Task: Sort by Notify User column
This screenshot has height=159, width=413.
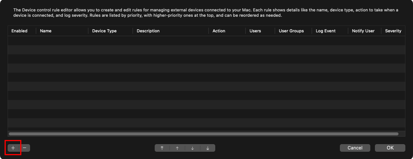Action: (363, 31)
